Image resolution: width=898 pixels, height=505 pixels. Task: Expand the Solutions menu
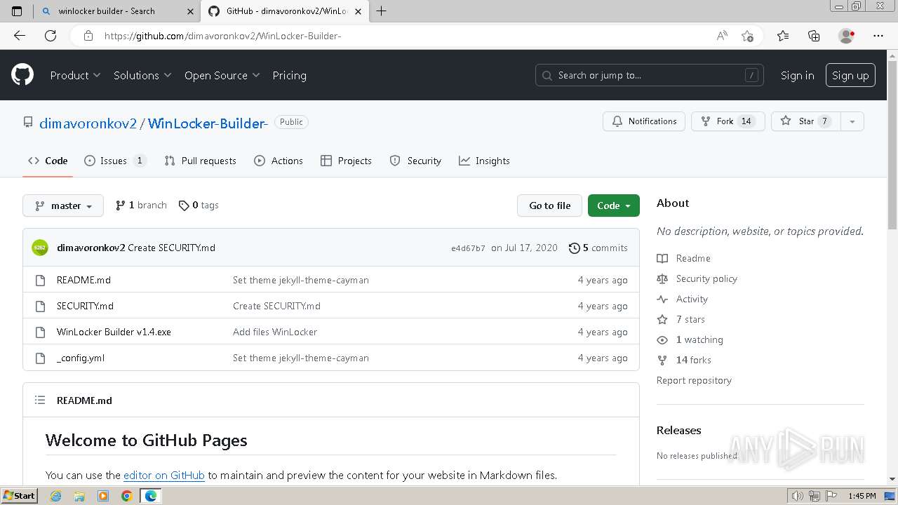(142, 75)
